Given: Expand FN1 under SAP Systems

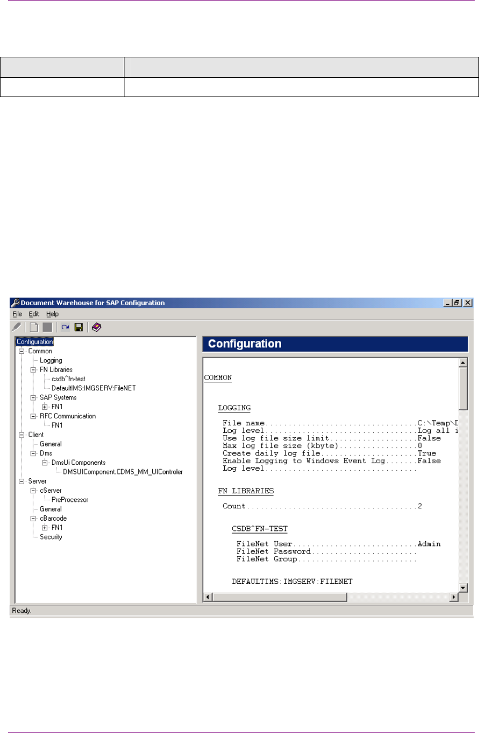Looking at the screenshot, I should tap(45, 407).
